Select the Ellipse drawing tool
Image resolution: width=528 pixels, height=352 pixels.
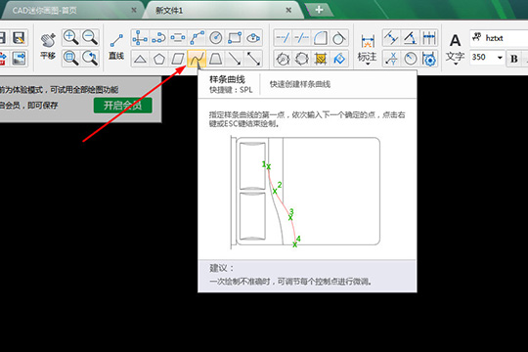click(x=253, y=38)
